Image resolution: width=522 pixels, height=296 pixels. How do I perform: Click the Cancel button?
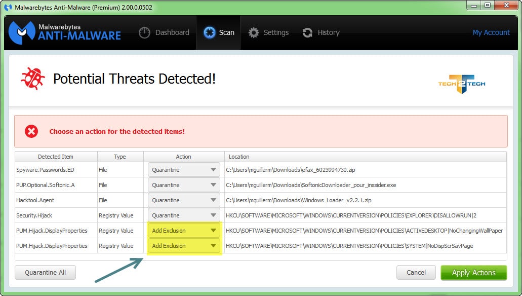(x=416, y=272)
